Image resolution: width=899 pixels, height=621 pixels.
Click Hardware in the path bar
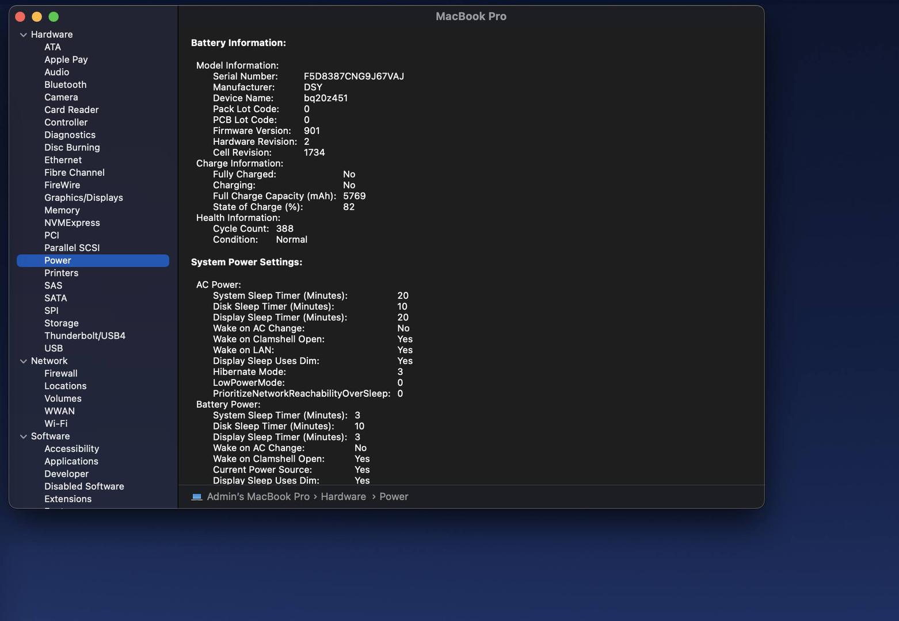point(343,497)
